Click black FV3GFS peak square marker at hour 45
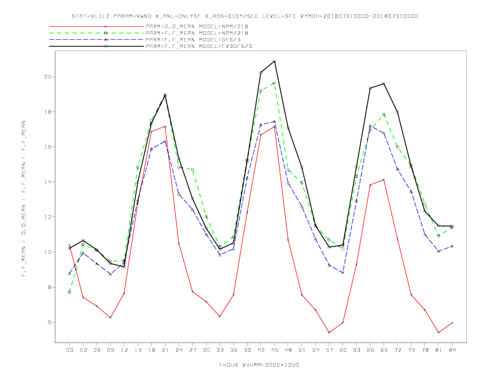Screen dimensions: 493x381 [275, 61]
